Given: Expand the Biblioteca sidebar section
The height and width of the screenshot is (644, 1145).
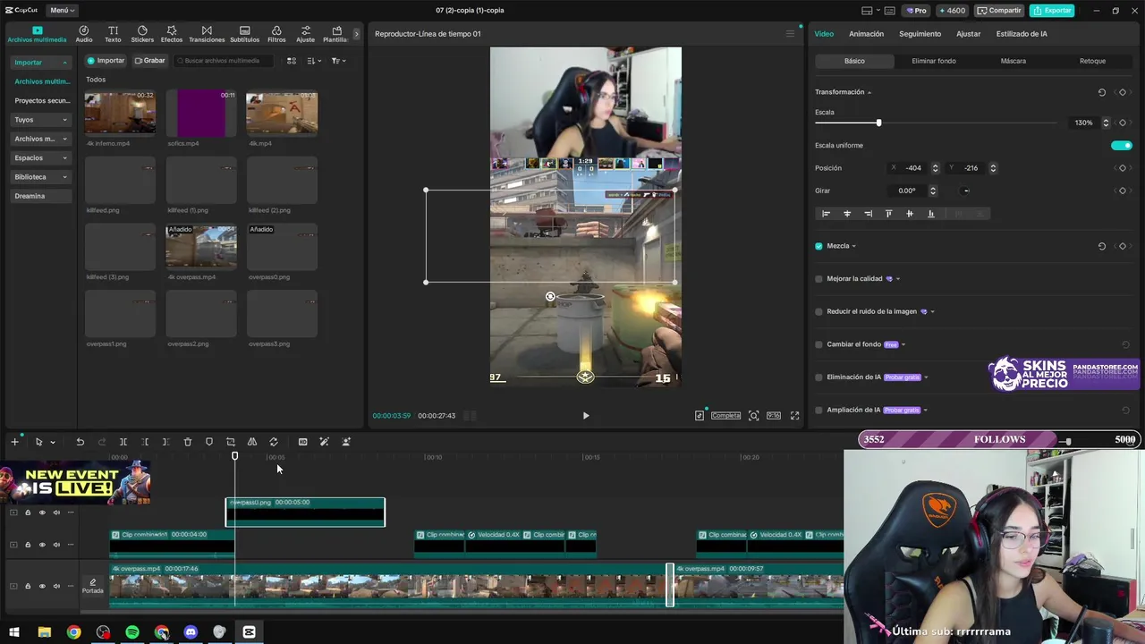Looking at the screenshot, I should (41, 177).
